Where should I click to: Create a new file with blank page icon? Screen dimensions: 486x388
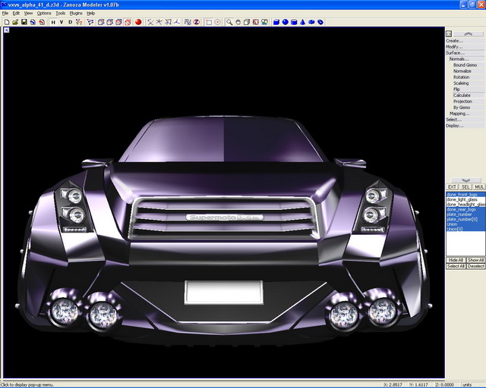pos(7,22)
